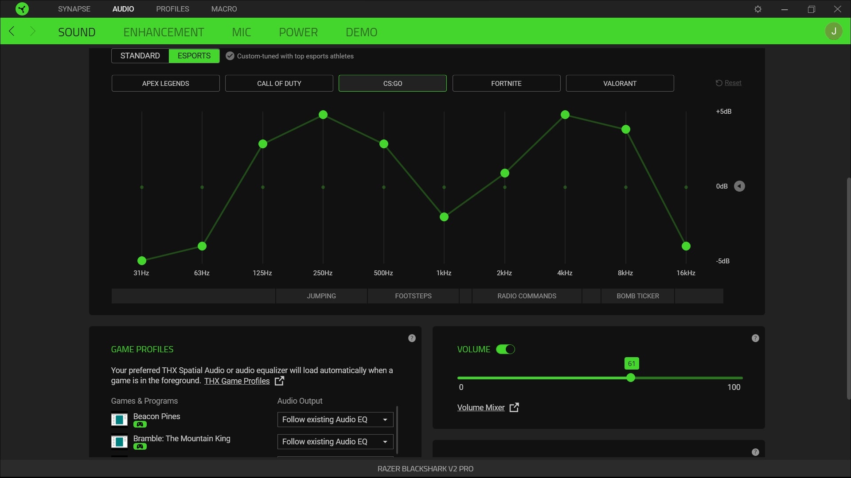Select the Esports EQ mode
The image size is (851, 478).
point(194,56)
